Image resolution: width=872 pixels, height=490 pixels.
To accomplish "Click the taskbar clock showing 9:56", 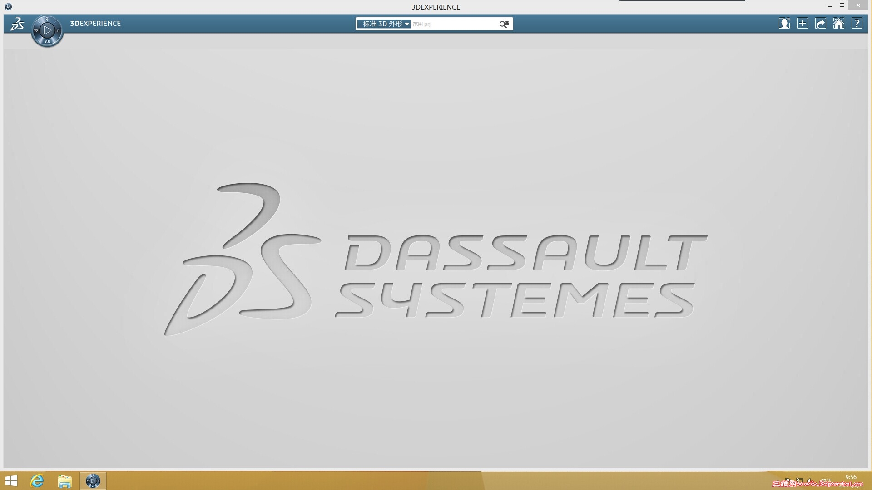I will coord(851,477).
